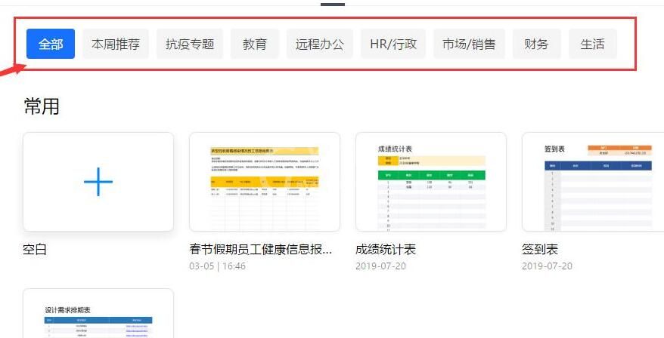Click the 成绩统计表 title text

click(x=386, y=249)
